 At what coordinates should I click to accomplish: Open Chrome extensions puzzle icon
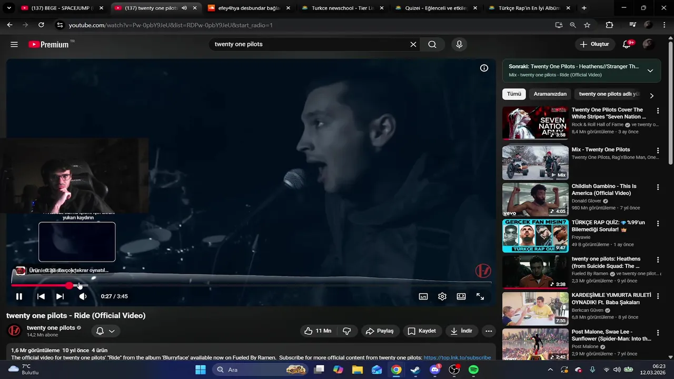tap(609, 25)
